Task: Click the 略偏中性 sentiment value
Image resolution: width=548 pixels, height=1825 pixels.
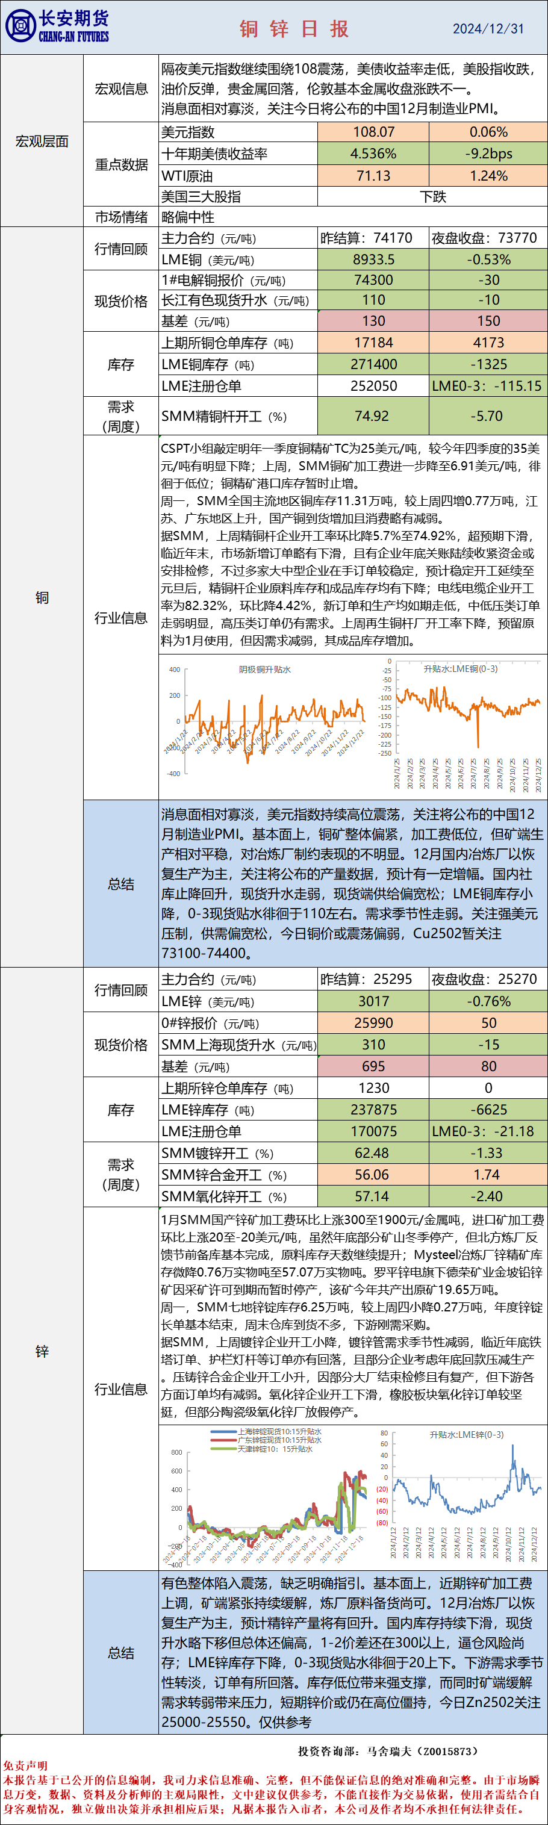Action: [188, 217]
